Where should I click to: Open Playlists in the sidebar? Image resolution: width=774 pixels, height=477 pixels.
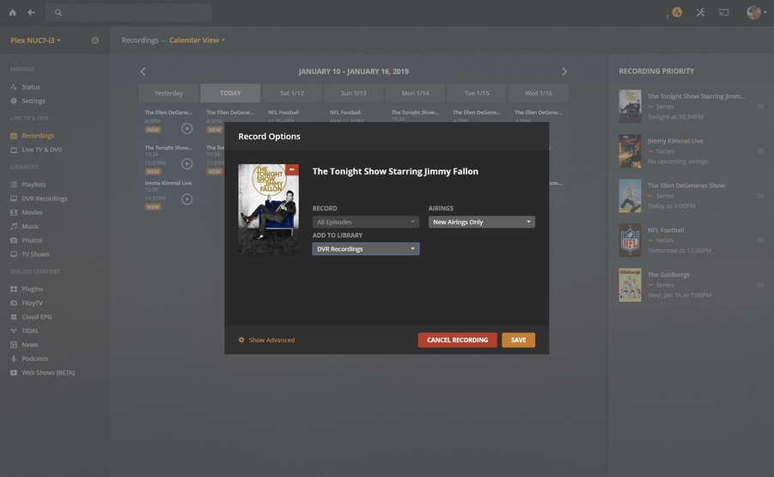[x=33, y=184]
